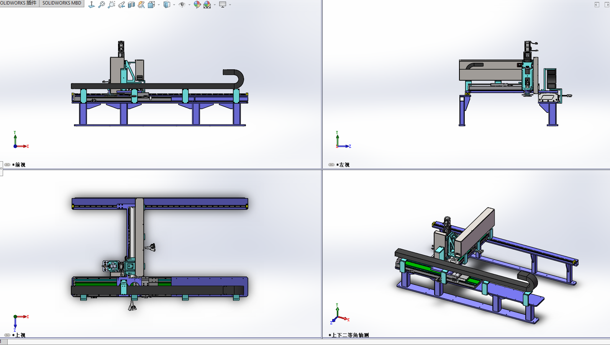Open the SOLIDWORKS 插件 tab
This screenshot has width=610, height=345.
pos(19,3)
